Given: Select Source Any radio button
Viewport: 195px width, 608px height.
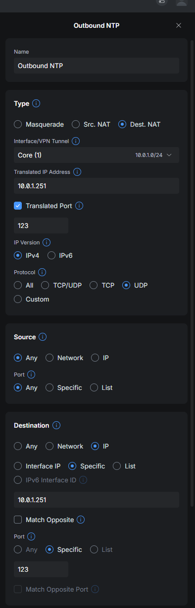Looking at the screenshot, I should [x=18, y=358].
